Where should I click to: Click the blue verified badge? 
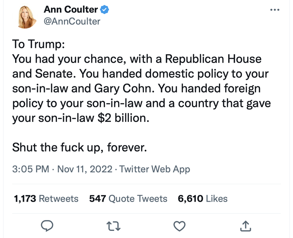(x=105, y=10)
